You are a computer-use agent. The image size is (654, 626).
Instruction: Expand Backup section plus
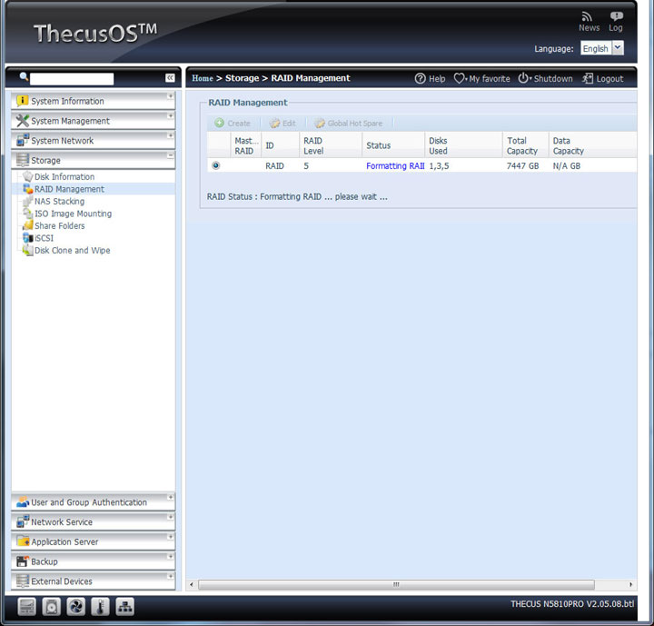(170, 557)
